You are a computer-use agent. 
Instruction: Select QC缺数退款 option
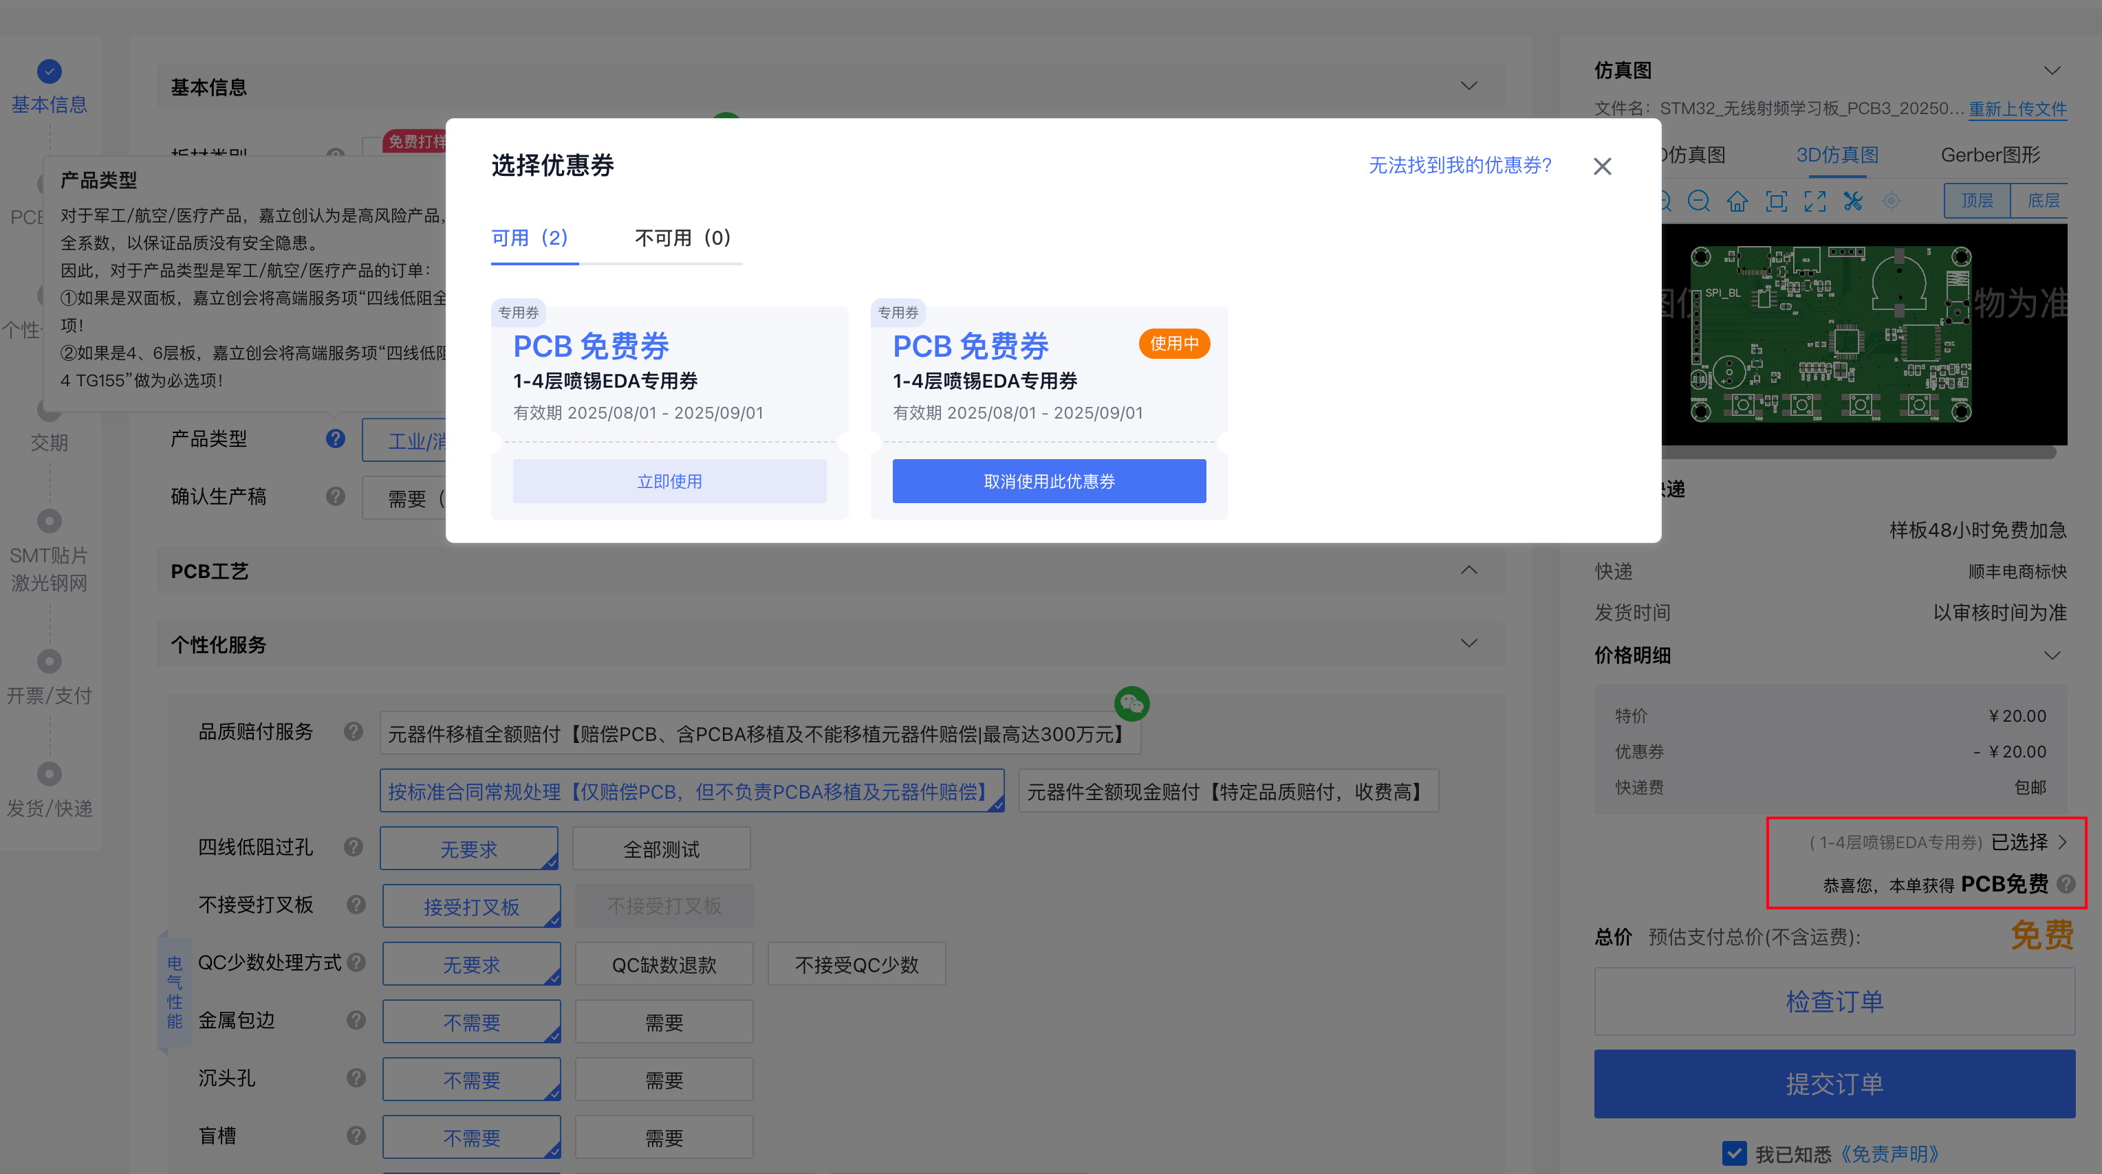[663, 964]
